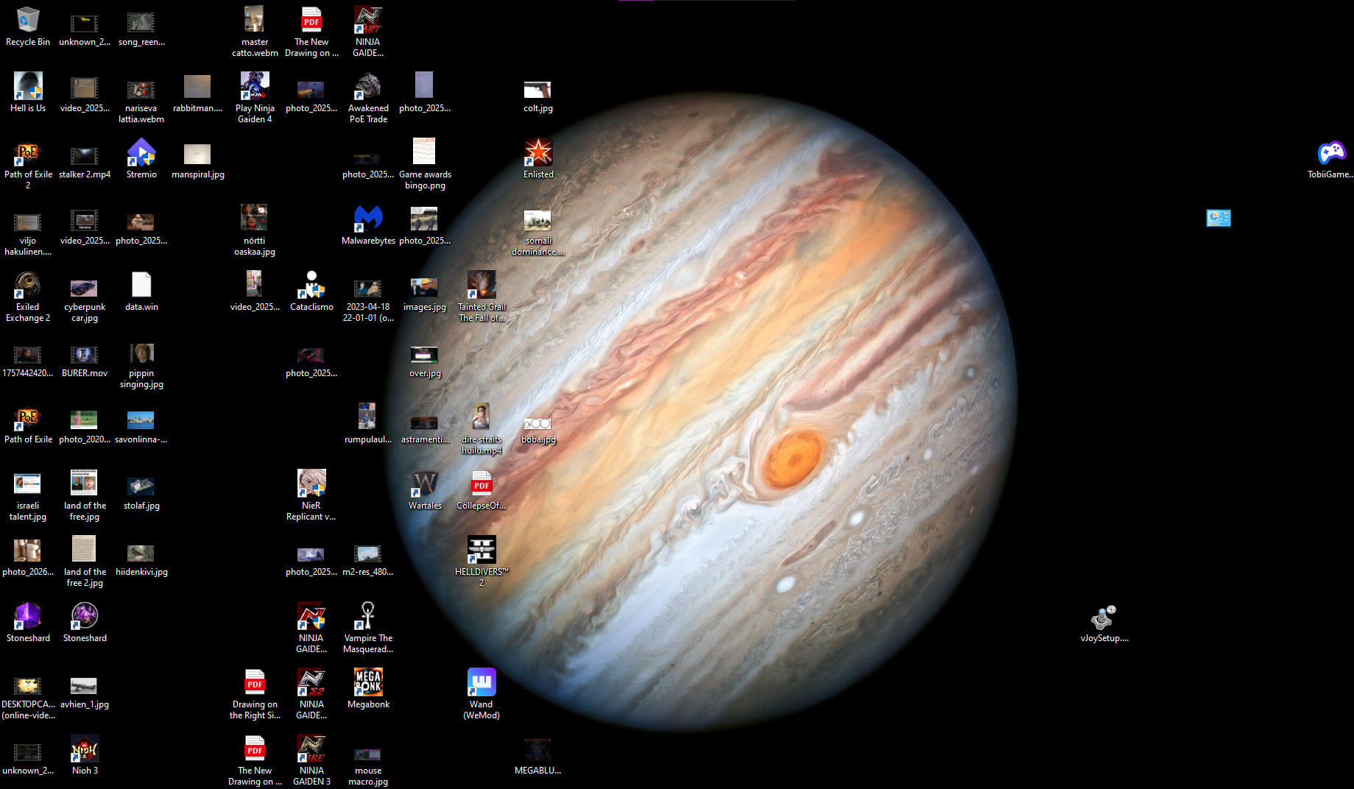Select the unlabeled Control Panel icon
This screenshot has height=789, width=1354.
click(x=1219, y=218)
